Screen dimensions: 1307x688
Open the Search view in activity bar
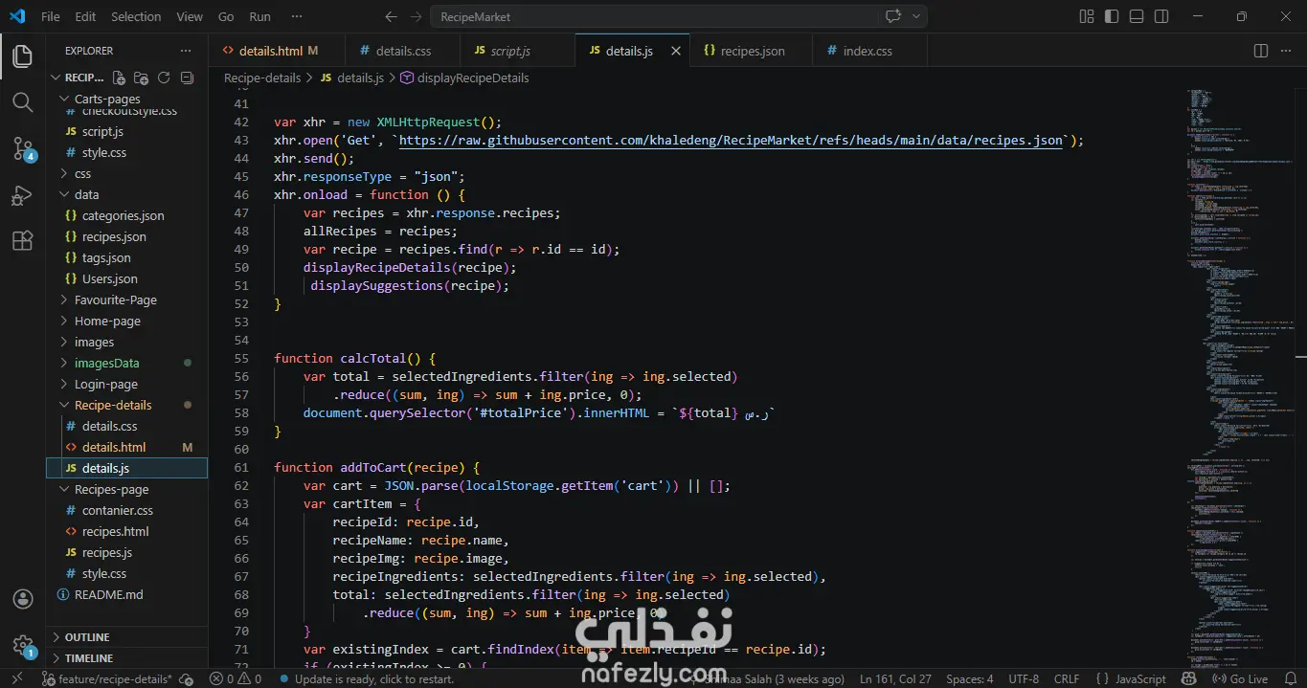point(22,101)
